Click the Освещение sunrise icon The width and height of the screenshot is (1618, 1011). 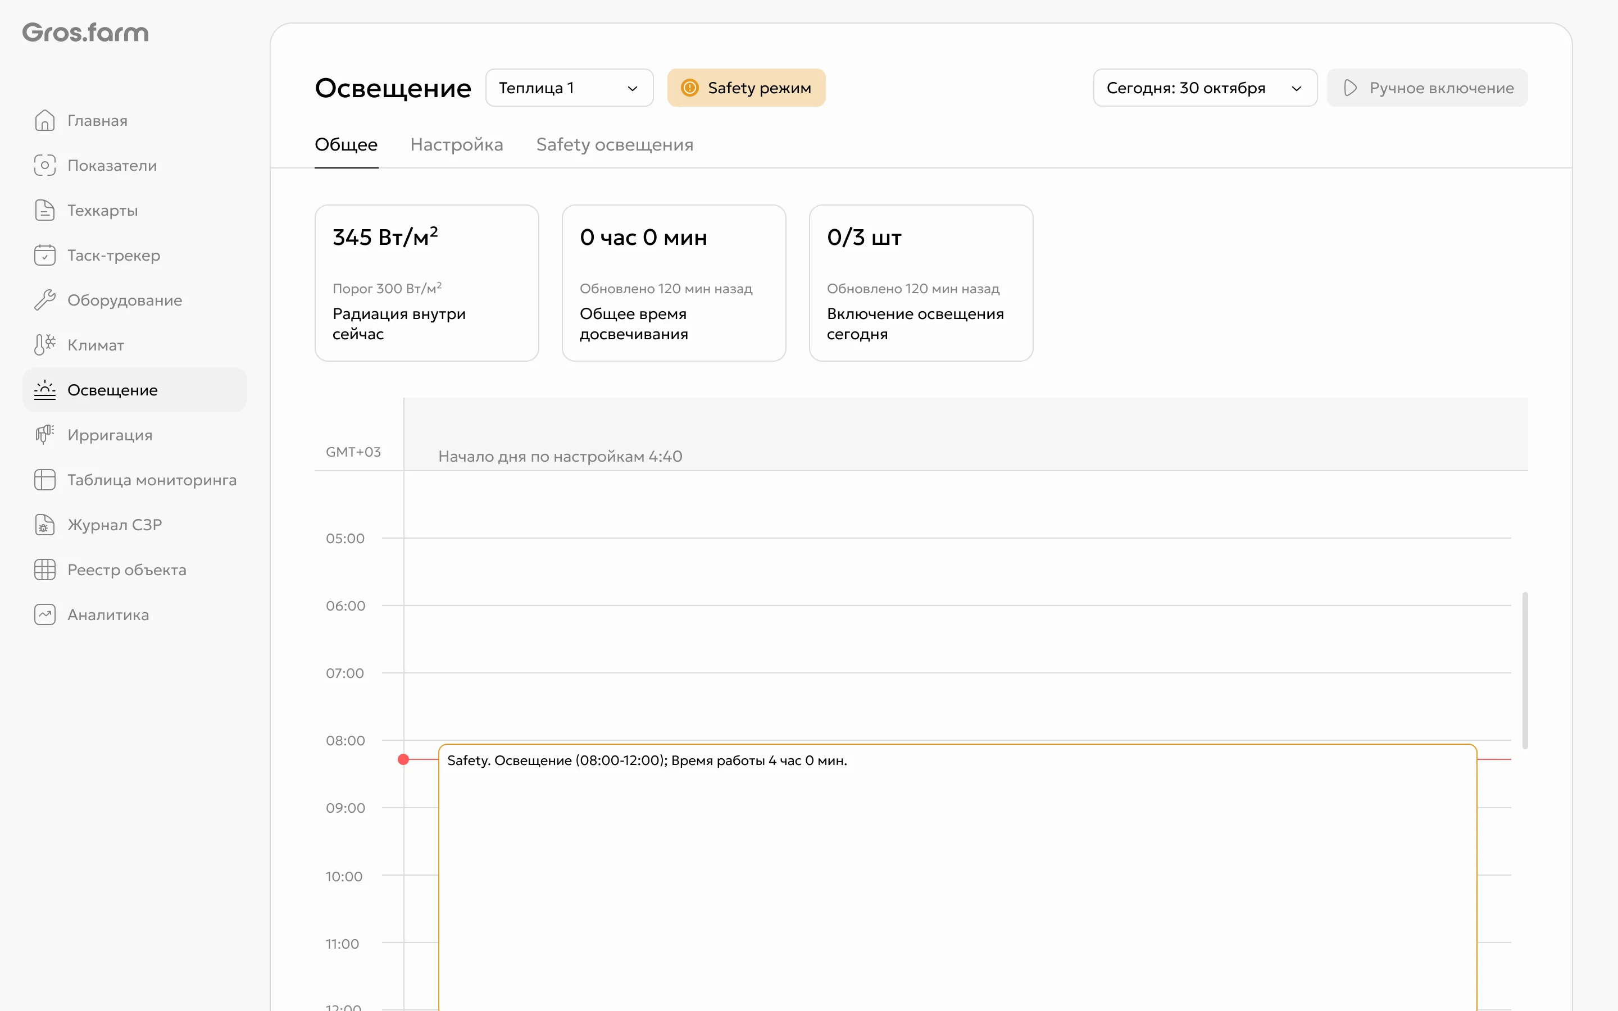pos(45,390)
